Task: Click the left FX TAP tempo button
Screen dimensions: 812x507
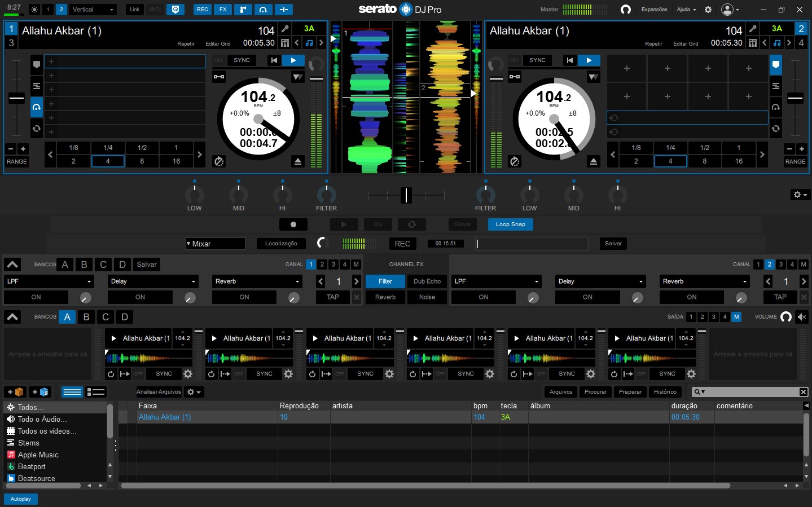Action: (333, 297)
